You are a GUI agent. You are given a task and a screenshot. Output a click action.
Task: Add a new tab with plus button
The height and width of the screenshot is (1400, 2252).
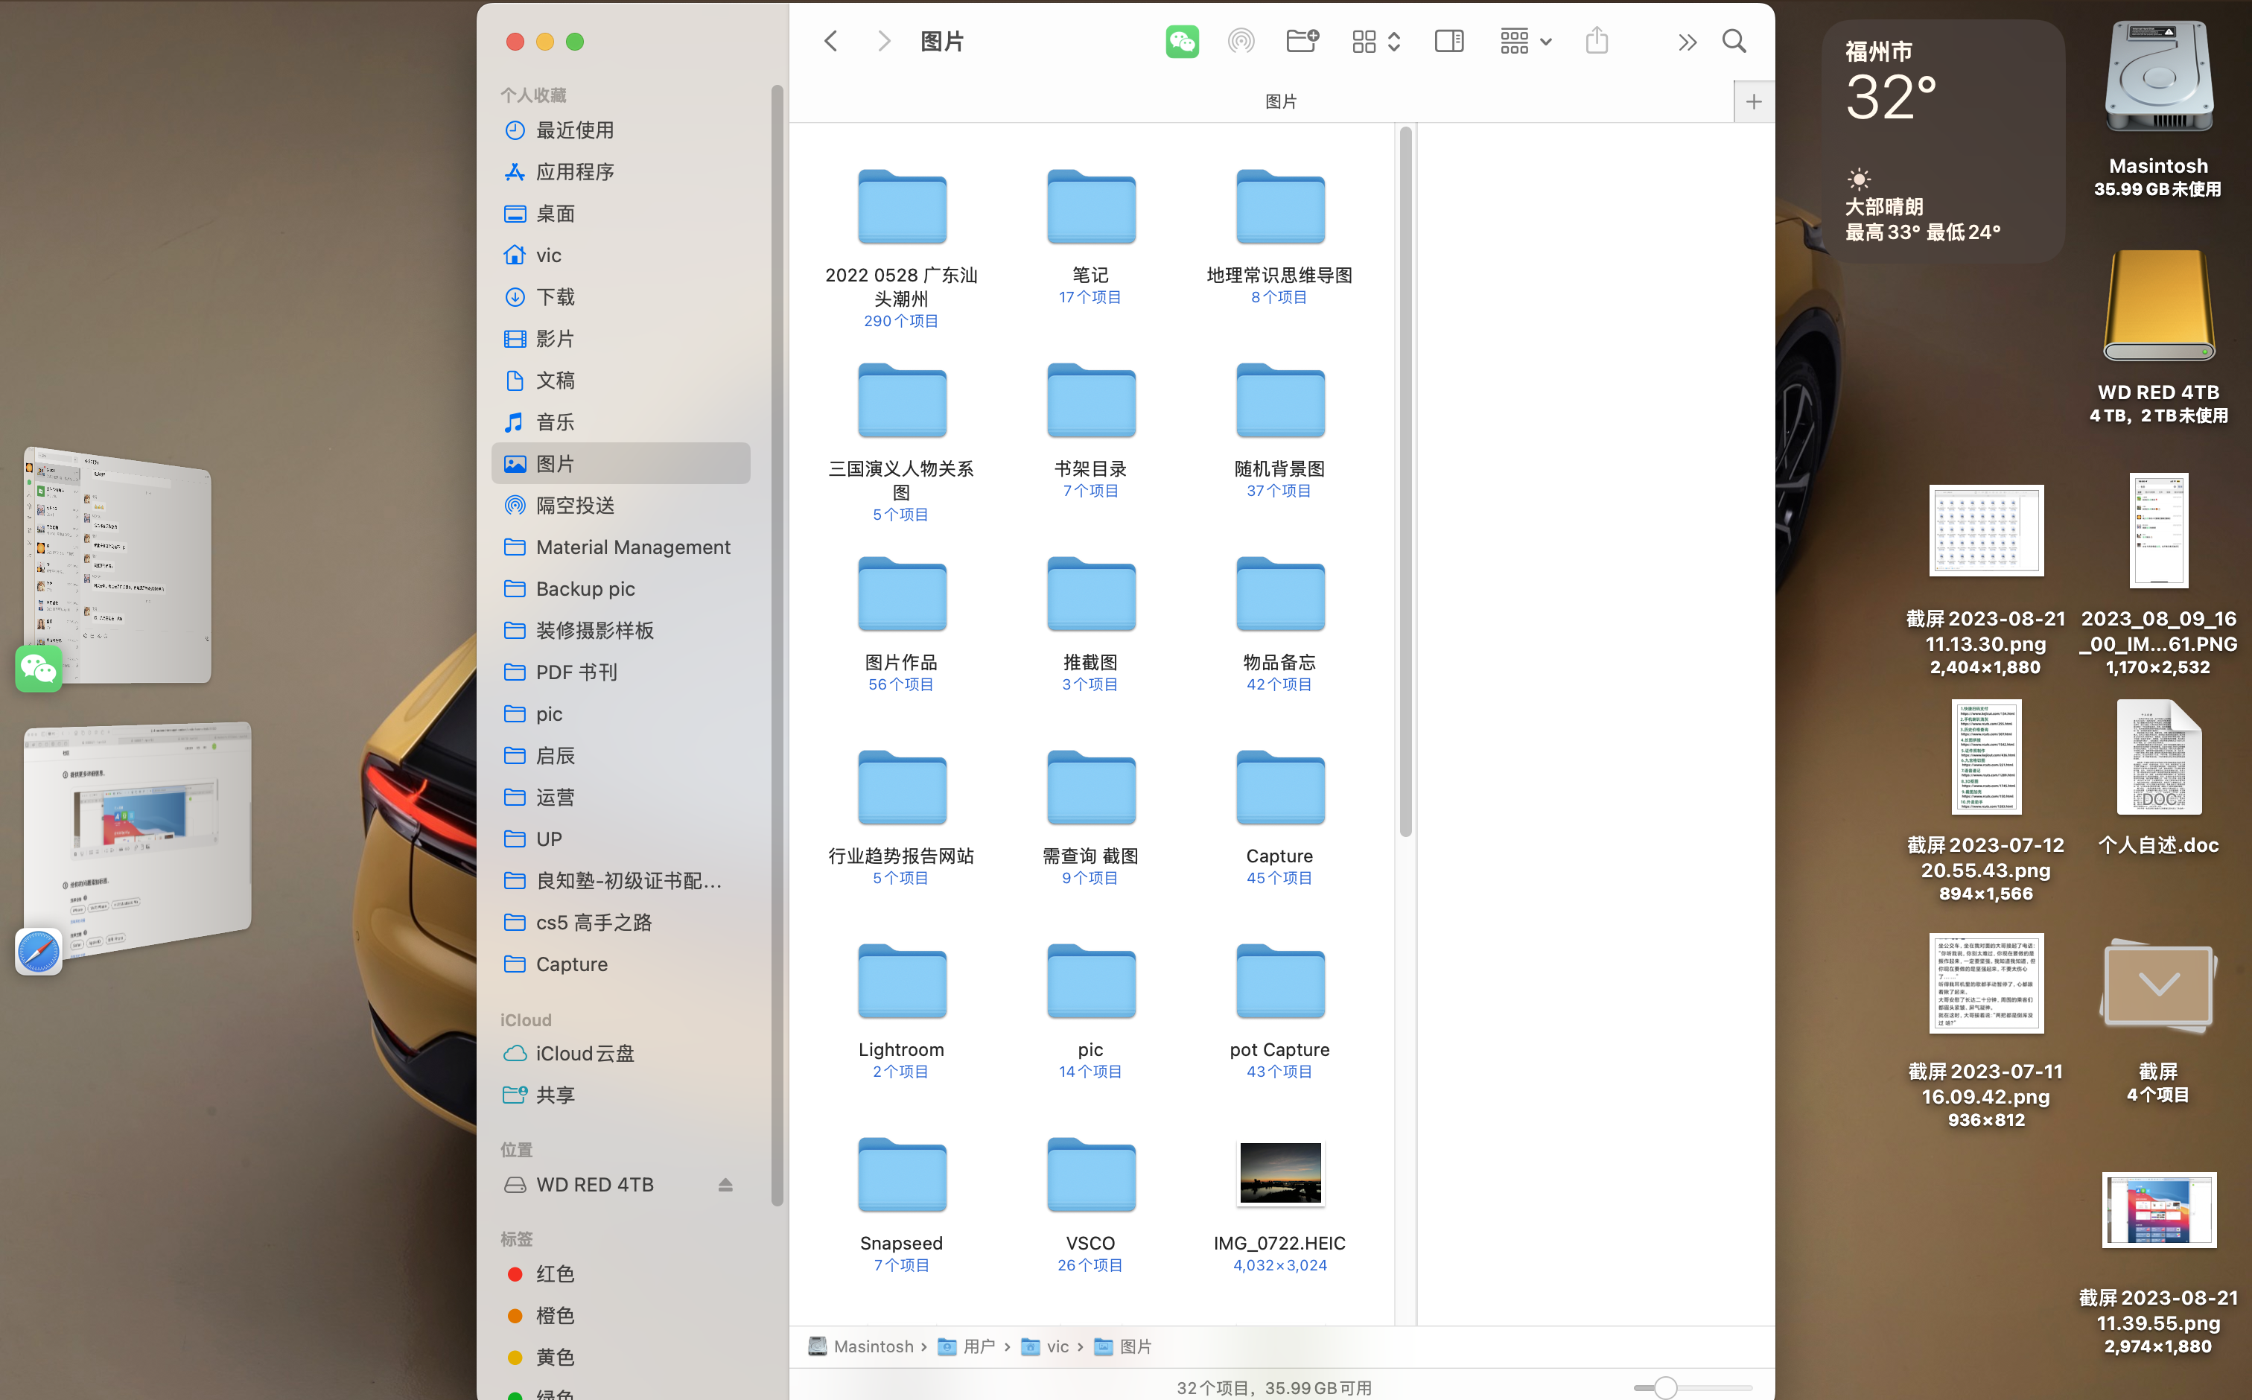coord(1753,102)
